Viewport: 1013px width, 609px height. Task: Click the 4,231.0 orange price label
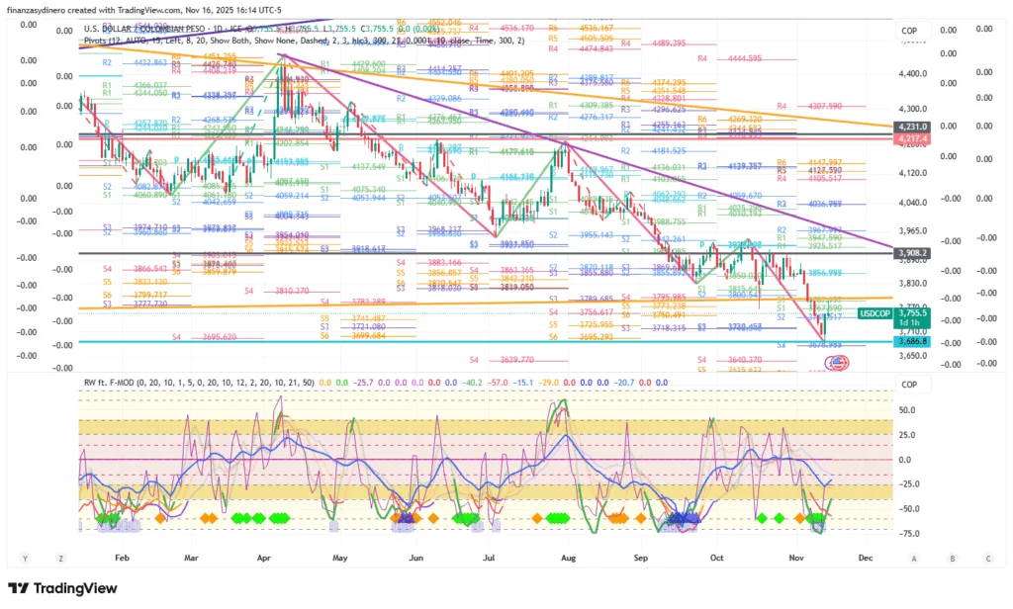tap(910, 127)
